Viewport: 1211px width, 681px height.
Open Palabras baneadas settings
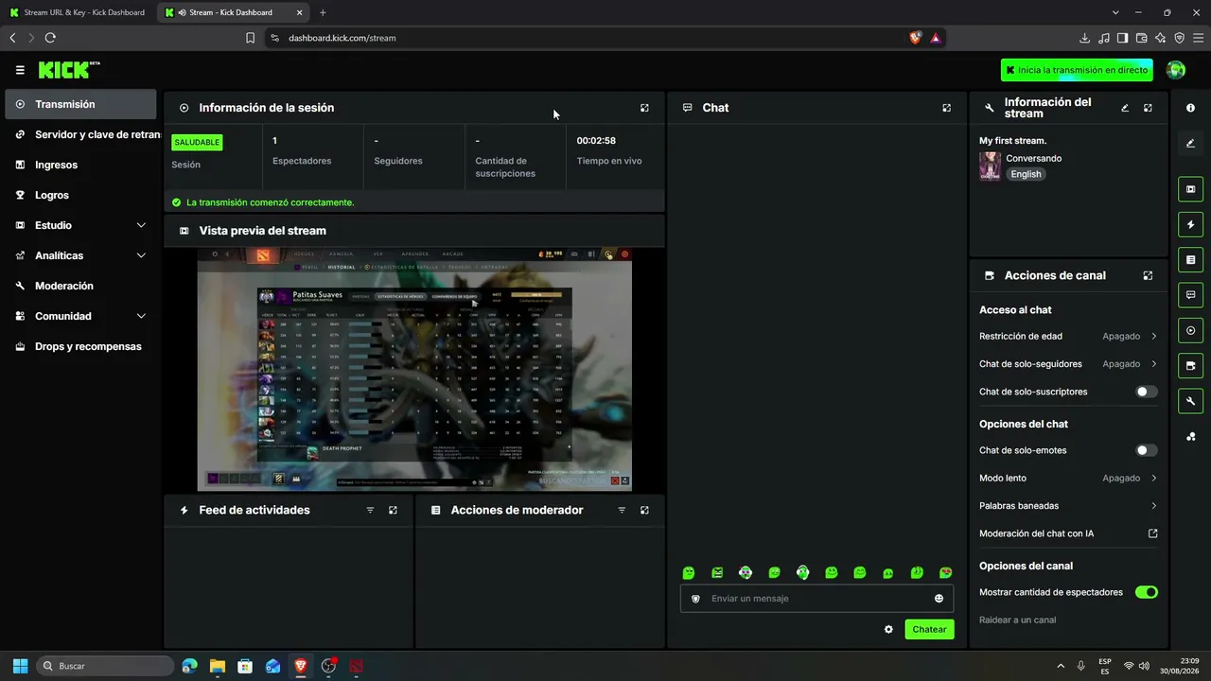[x=1068, y=506]
